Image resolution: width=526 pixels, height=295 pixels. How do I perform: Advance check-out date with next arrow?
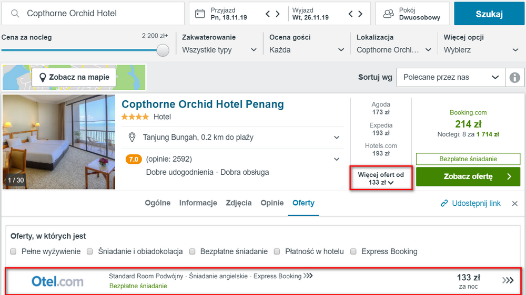pyautogui.click(x=360, y=14)
